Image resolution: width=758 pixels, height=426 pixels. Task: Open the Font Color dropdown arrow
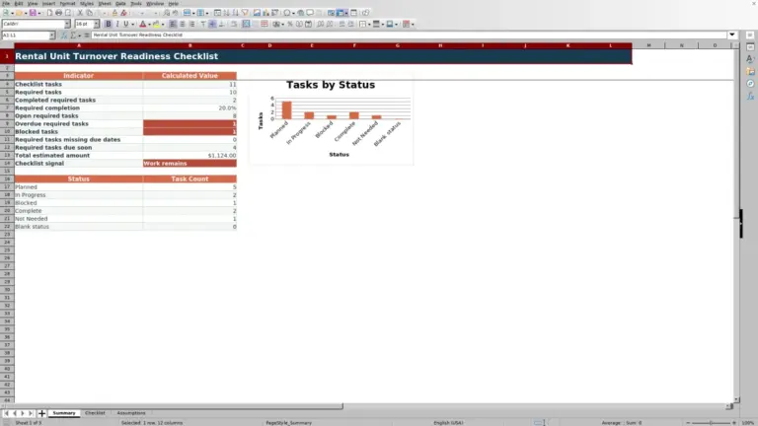149,24
